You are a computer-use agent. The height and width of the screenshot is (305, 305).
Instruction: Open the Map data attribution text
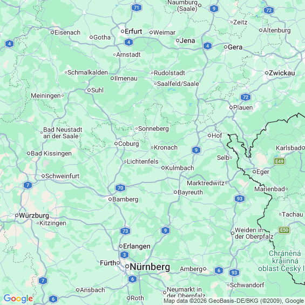[234, 301]
